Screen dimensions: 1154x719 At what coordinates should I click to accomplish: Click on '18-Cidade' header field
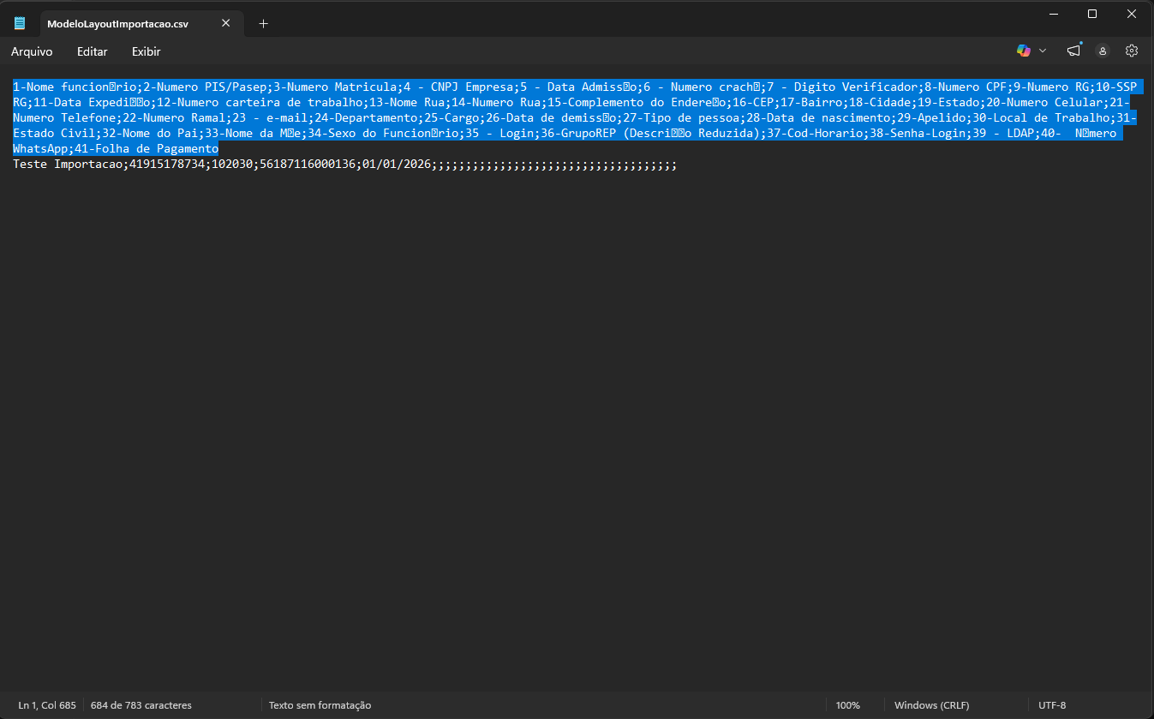click(880, 102)
